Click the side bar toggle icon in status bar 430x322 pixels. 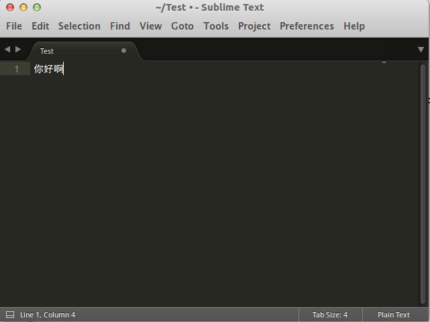10,315
